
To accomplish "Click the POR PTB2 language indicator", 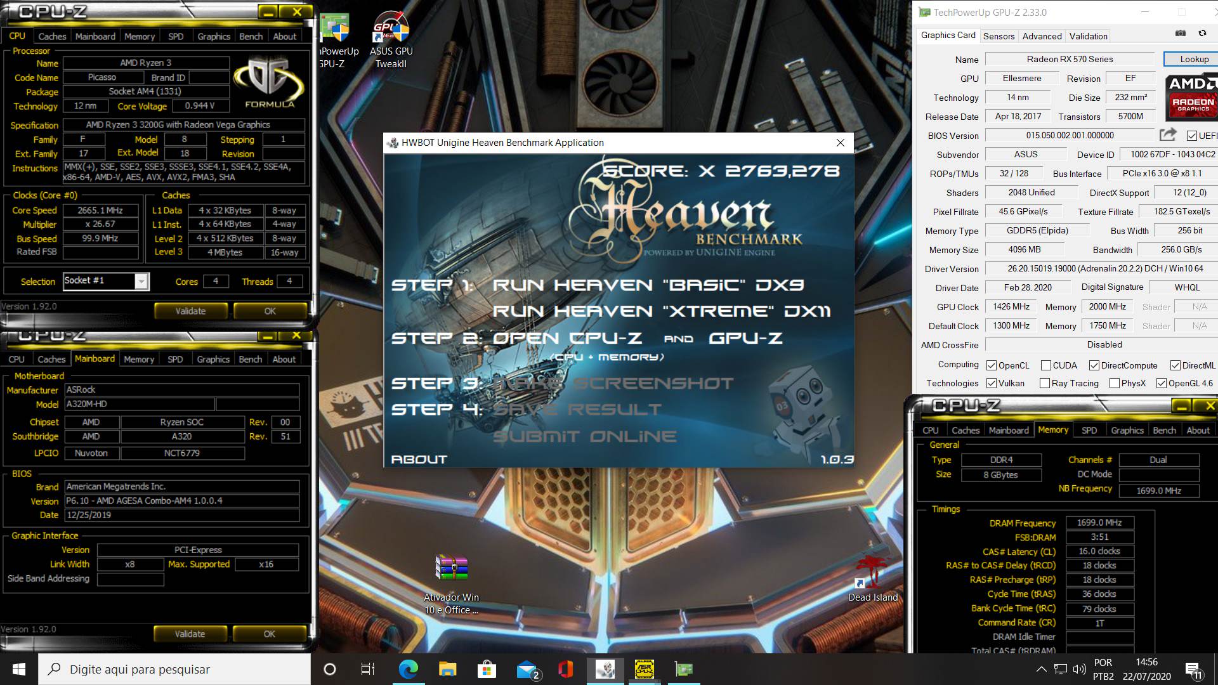I will 1103,669.
